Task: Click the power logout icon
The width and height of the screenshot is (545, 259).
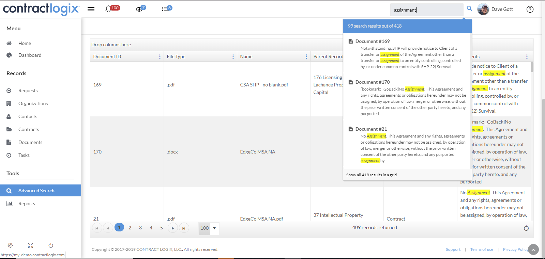Action: 51,245
